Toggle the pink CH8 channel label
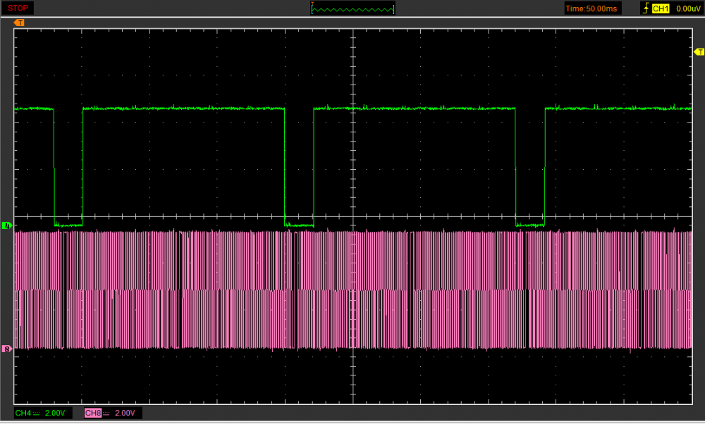The height and width of the screenshot is (424, 705). click(x=92, y=413)
